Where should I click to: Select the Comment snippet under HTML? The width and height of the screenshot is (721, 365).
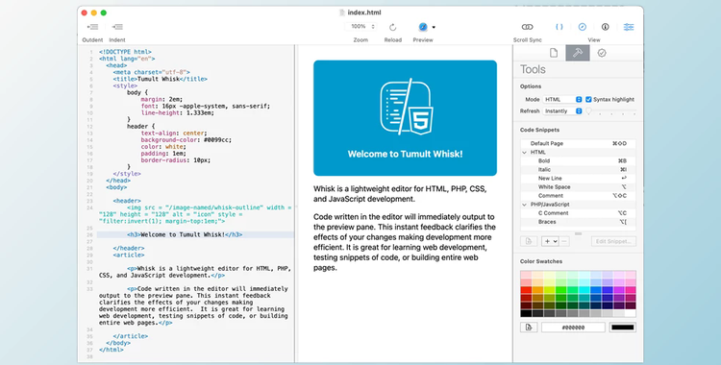(x=578, y=196)
